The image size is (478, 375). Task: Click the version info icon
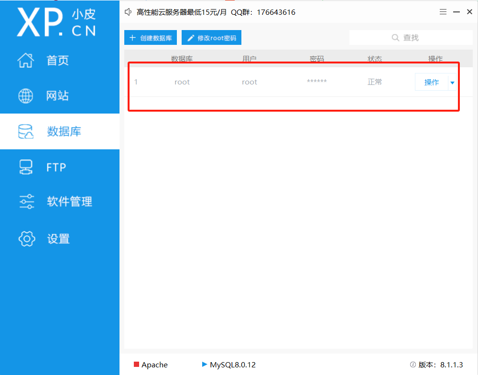413,365
